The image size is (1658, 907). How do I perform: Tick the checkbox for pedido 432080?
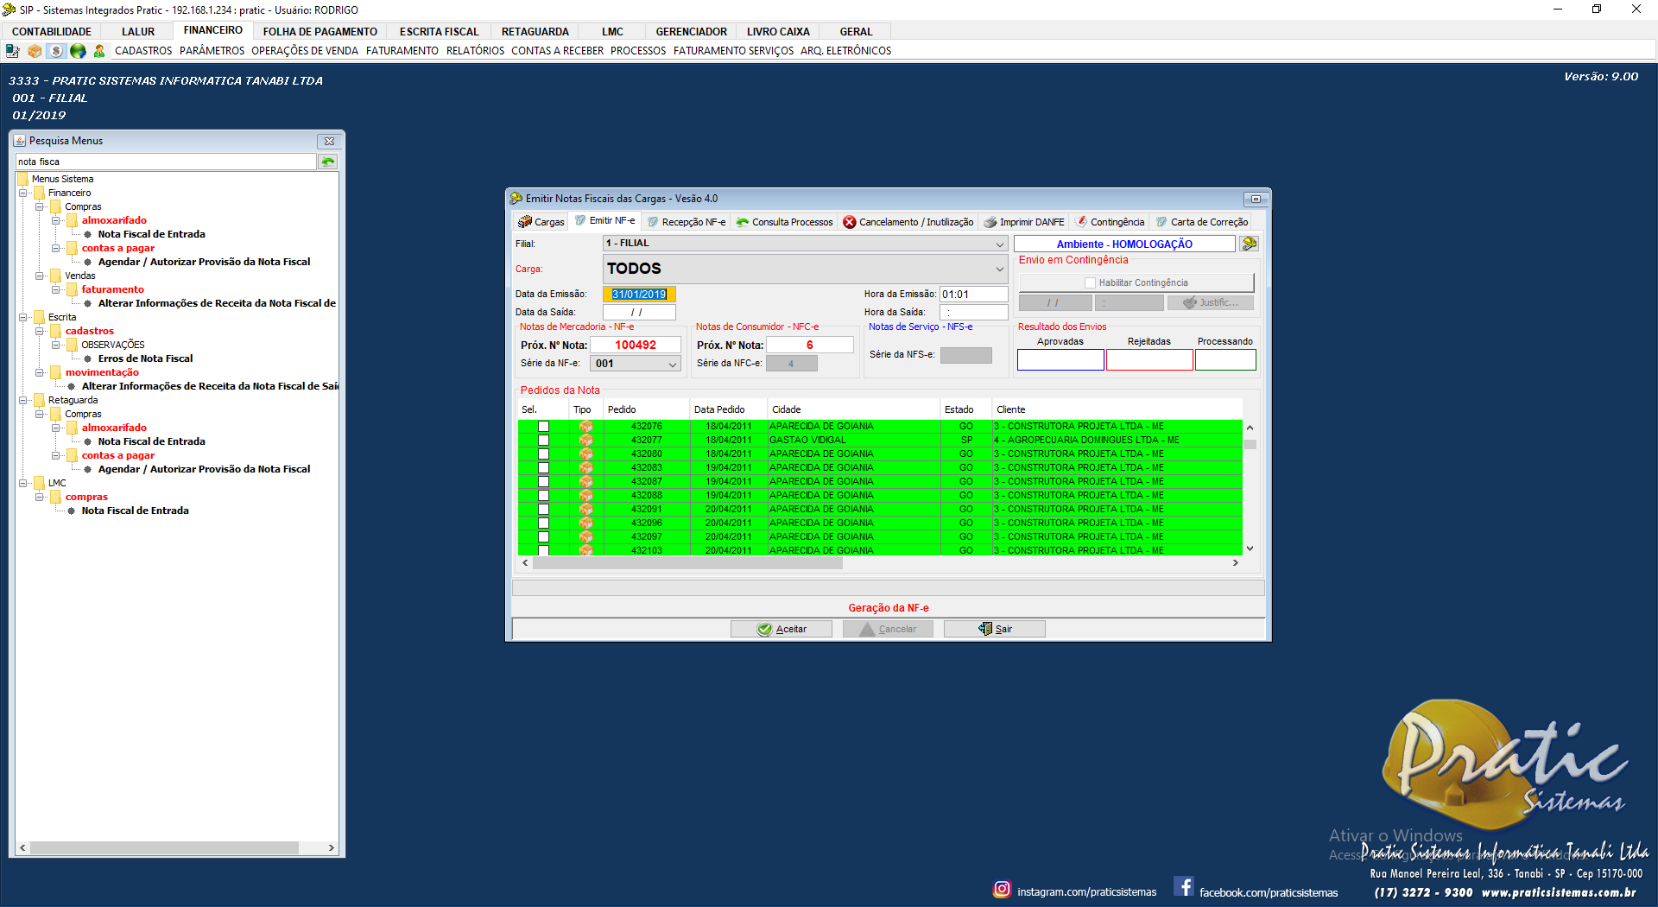click(x=543, y=454)
